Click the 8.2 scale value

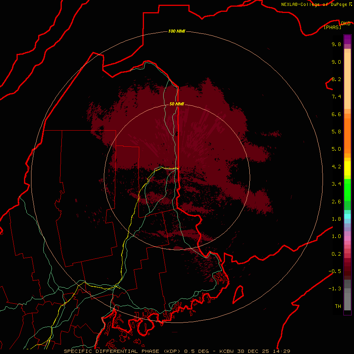click(x=336, y=79)
